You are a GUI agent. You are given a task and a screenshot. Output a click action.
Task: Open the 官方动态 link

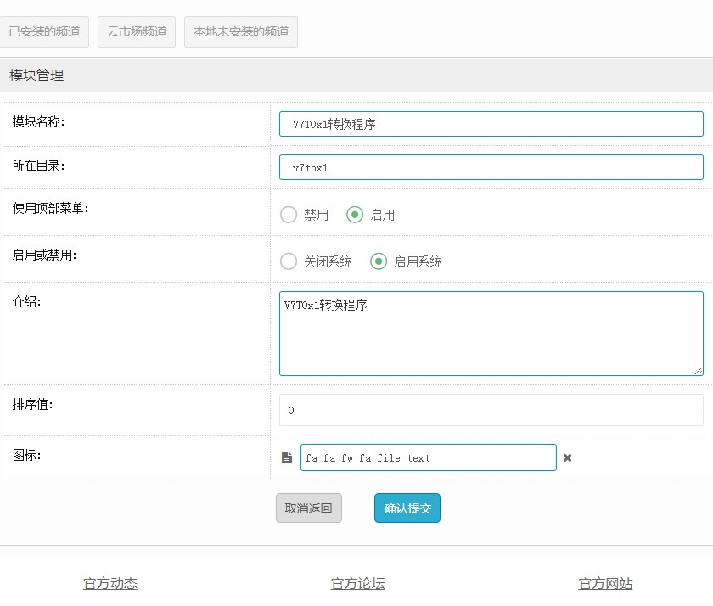click(110, 583)
